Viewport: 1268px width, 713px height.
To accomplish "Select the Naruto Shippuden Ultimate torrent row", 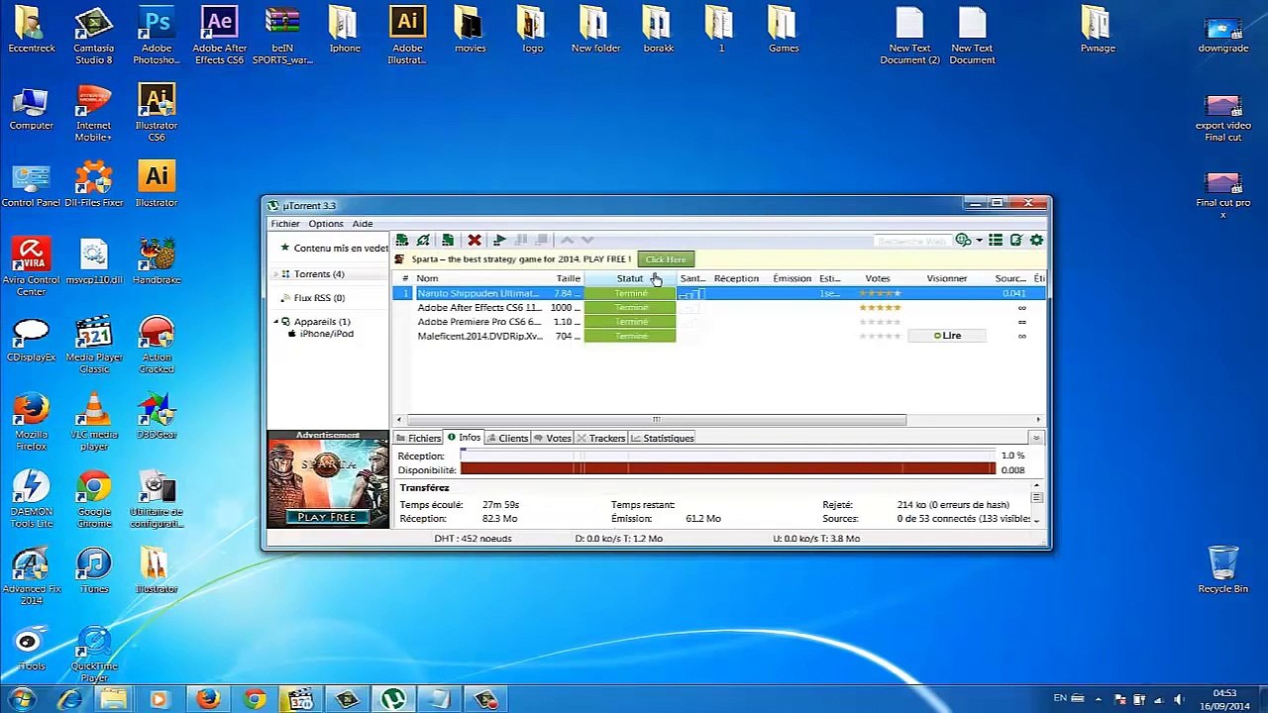I will click(x=720, y=293).
